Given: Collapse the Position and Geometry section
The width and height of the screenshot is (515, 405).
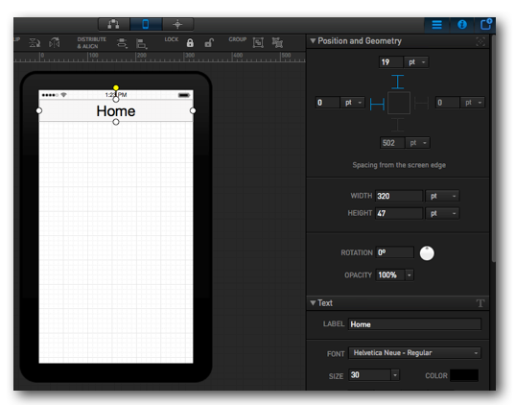Looking at the screenshot, I should [313, 40].
